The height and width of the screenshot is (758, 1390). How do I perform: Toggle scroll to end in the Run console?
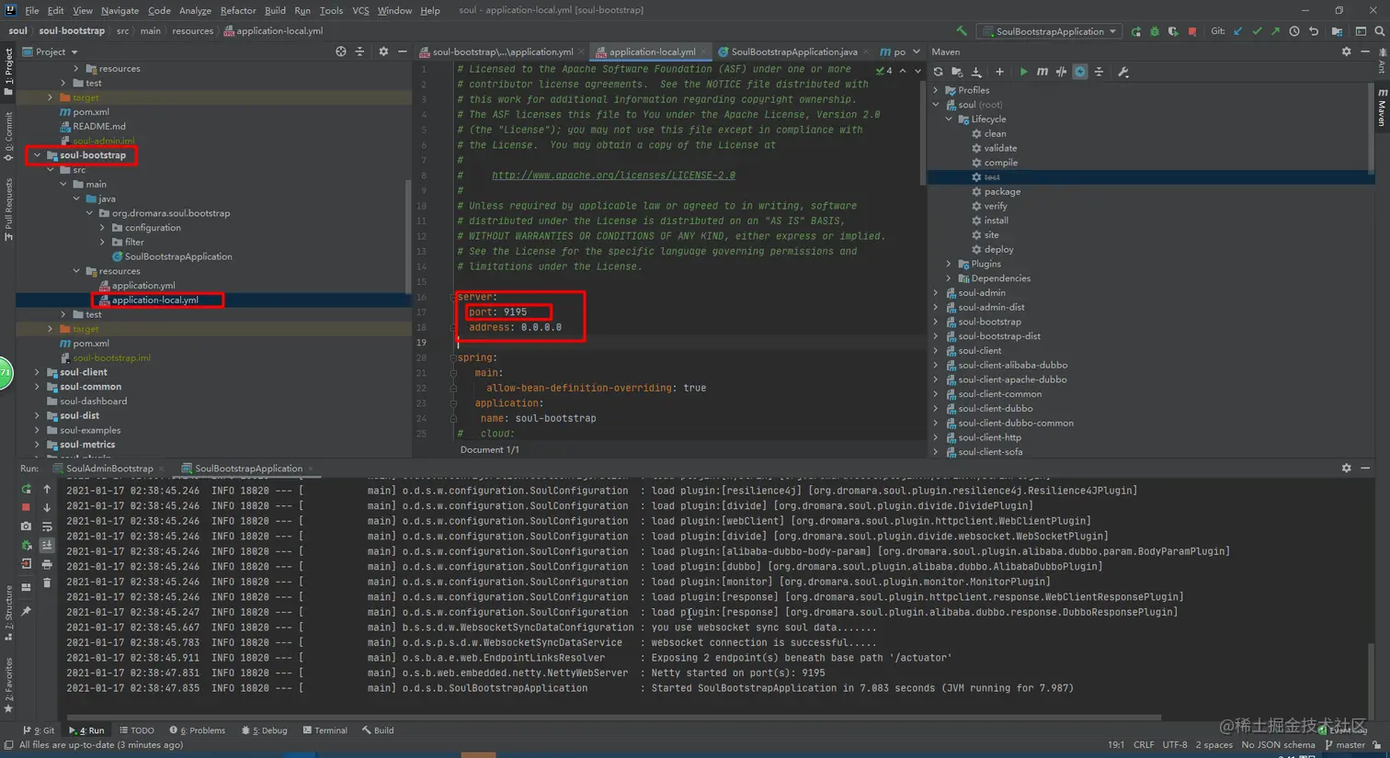pos(47,545)
